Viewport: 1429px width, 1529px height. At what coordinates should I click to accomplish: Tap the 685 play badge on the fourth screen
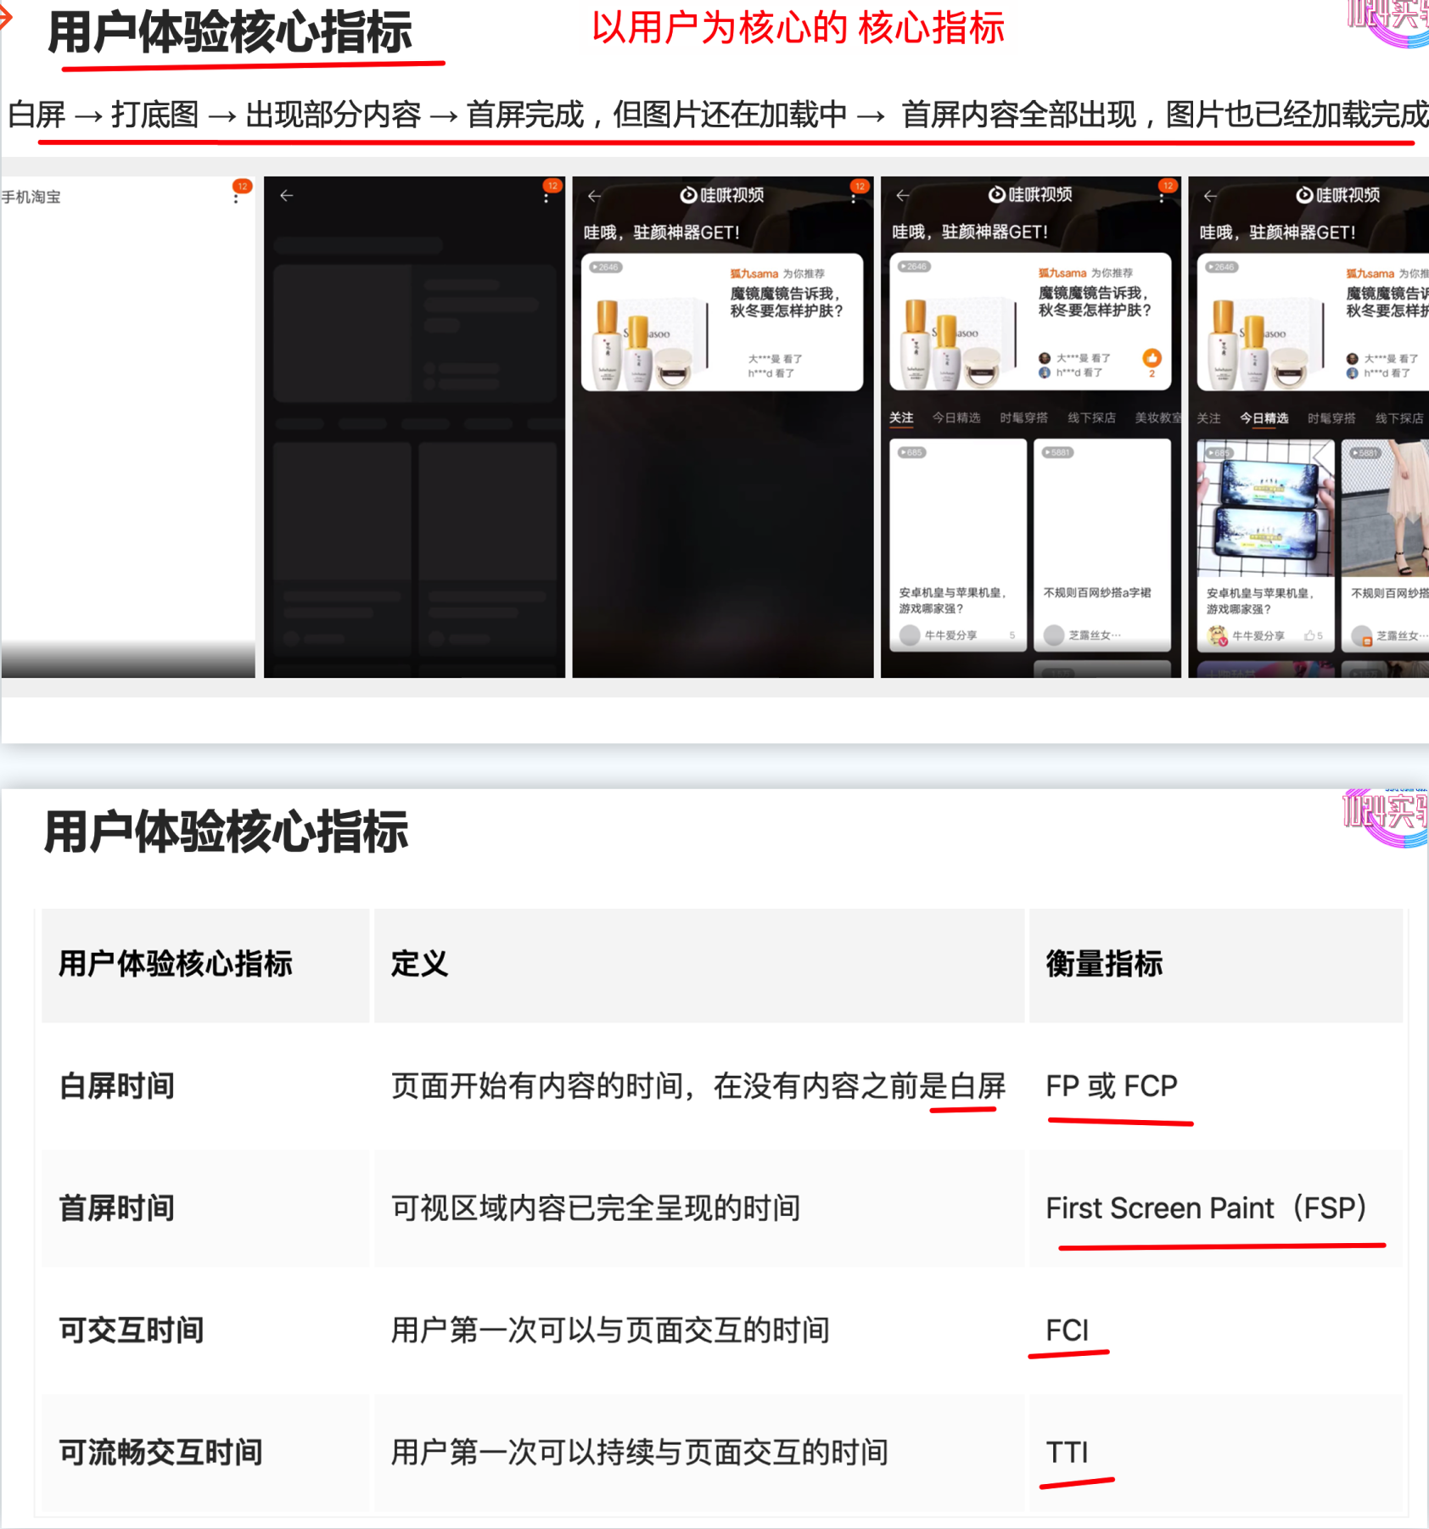(912, 453)
